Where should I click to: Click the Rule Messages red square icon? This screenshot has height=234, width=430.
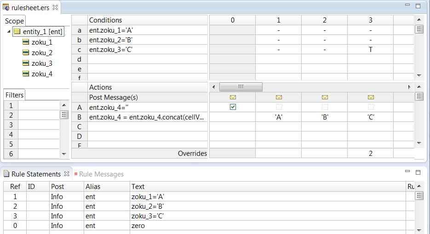76,174
